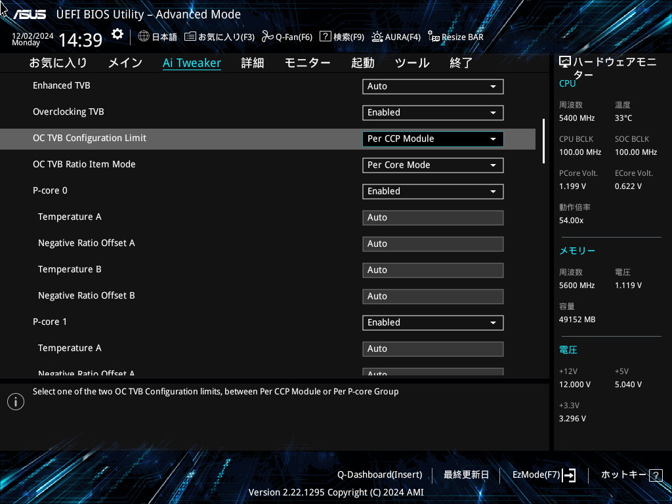Select the Ai Tweaker tab
The image size is (672, 504).
coord(192,63)
